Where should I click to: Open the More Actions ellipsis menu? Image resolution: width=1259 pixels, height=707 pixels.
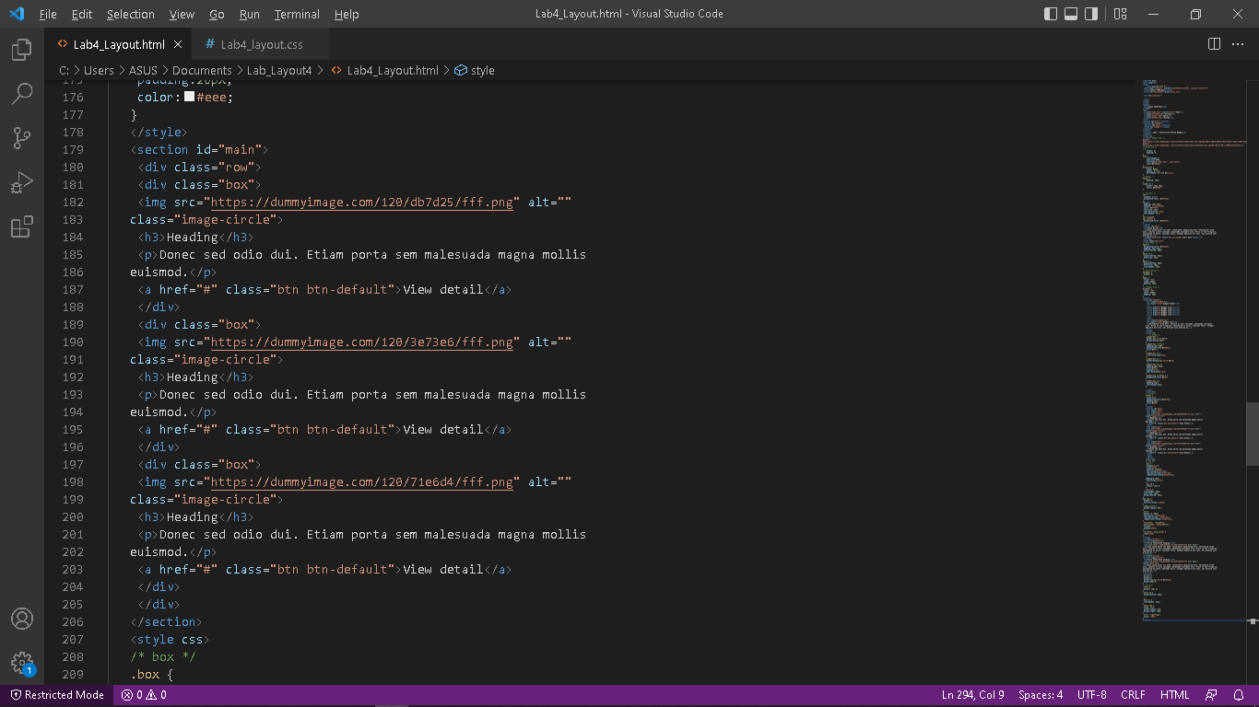(x=1238, y=43)
